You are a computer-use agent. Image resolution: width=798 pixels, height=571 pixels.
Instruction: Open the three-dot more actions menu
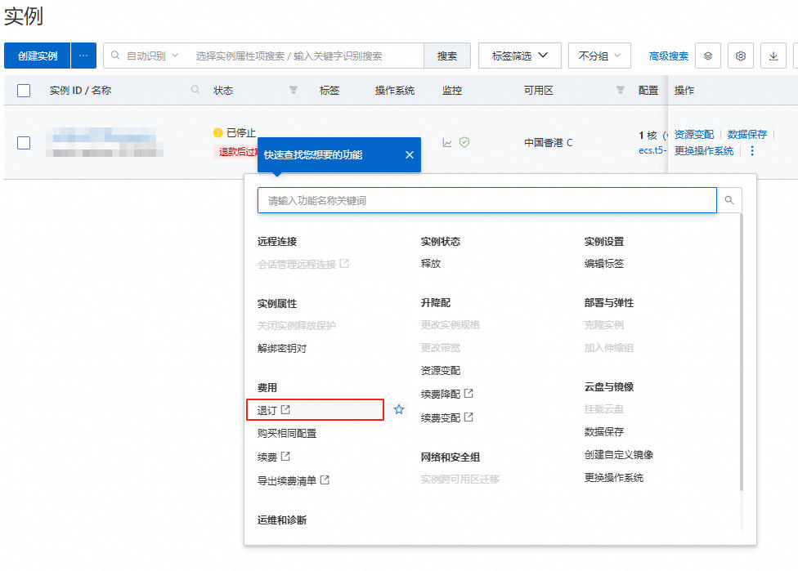tap(752, 150)
